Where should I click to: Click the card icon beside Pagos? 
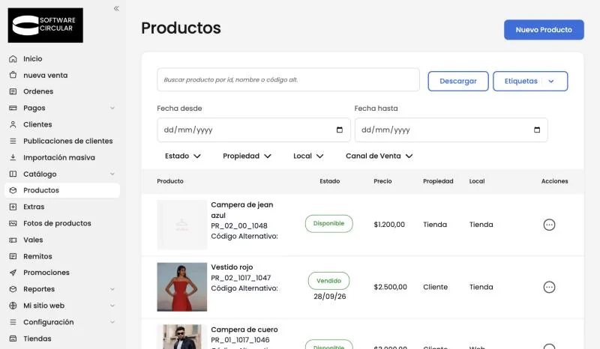[13, 108]
